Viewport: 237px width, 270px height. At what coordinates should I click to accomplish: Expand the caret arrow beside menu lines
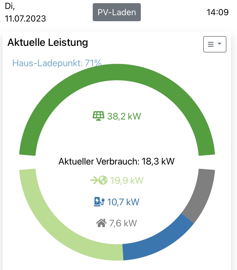click(x=220, y=44)
